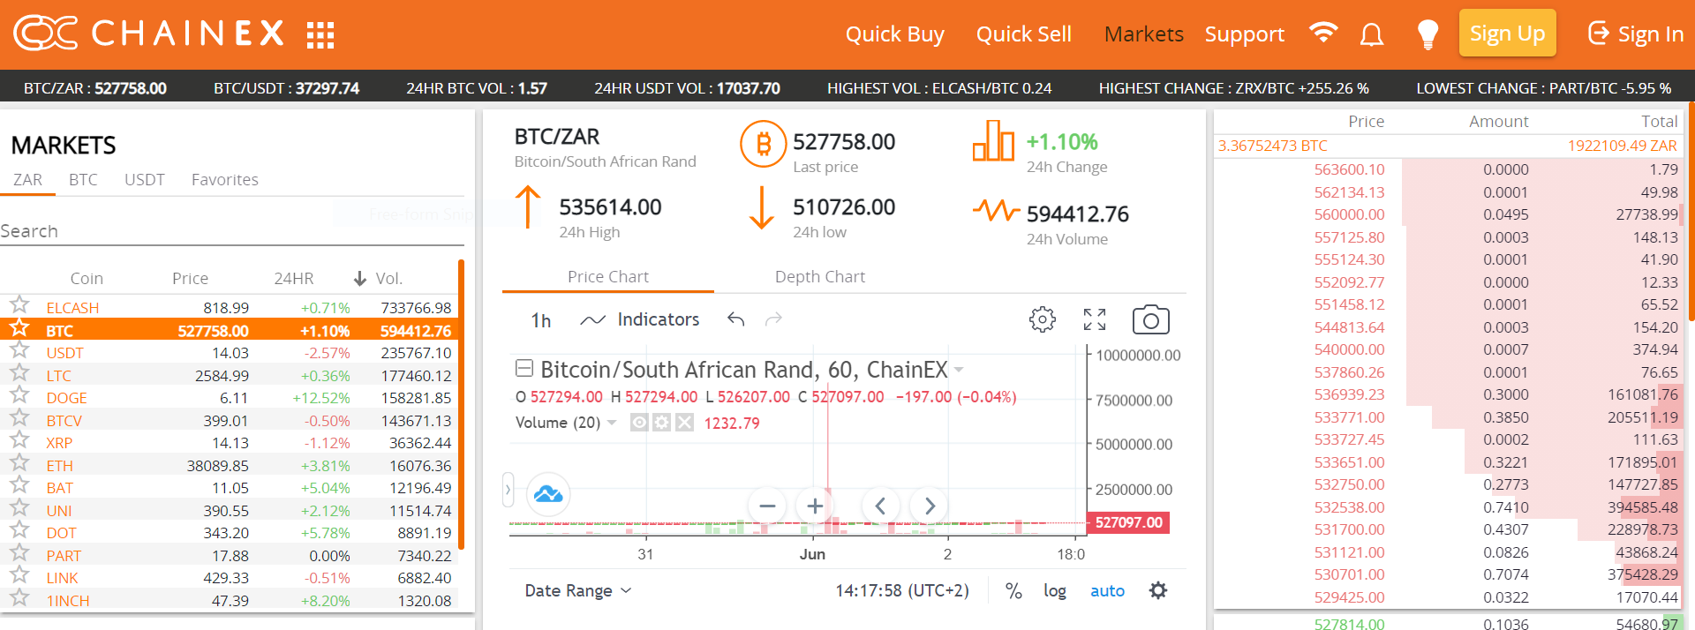Open chart settings gear icon

(1043, 319)
